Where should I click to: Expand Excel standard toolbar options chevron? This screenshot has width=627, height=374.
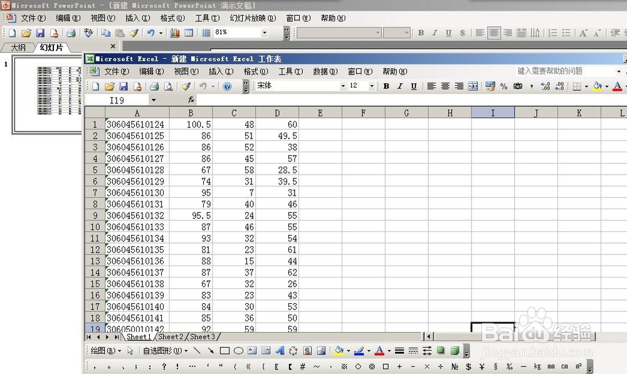(246, 86)
